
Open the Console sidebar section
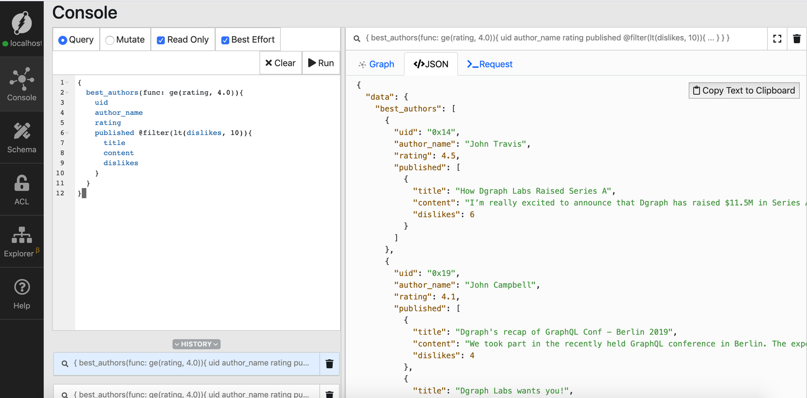click(22, 84)
